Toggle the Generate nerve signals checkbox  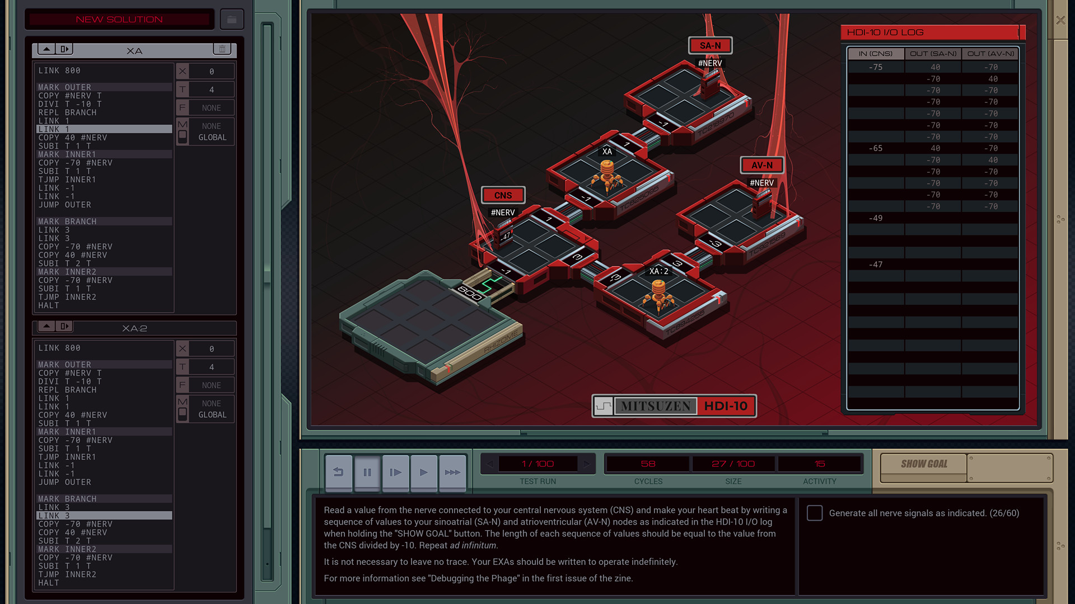813,512
